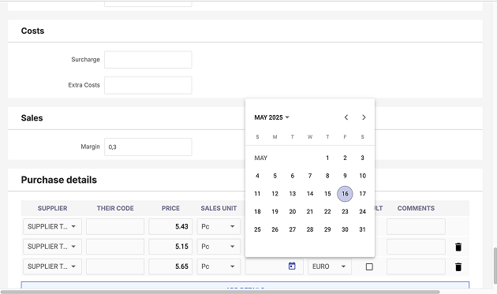Delete the 5.65 price row

pyautogui.click(x=458, y=266)
